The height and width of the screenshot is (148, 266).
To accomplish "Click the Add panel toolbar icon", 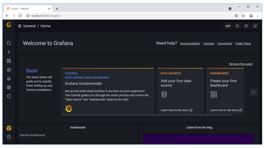I will [x=228, y=26].
